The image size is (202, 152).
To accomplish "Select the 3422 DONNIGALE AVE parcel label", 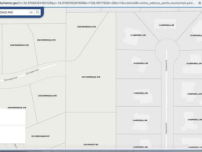I will (87, 27).
